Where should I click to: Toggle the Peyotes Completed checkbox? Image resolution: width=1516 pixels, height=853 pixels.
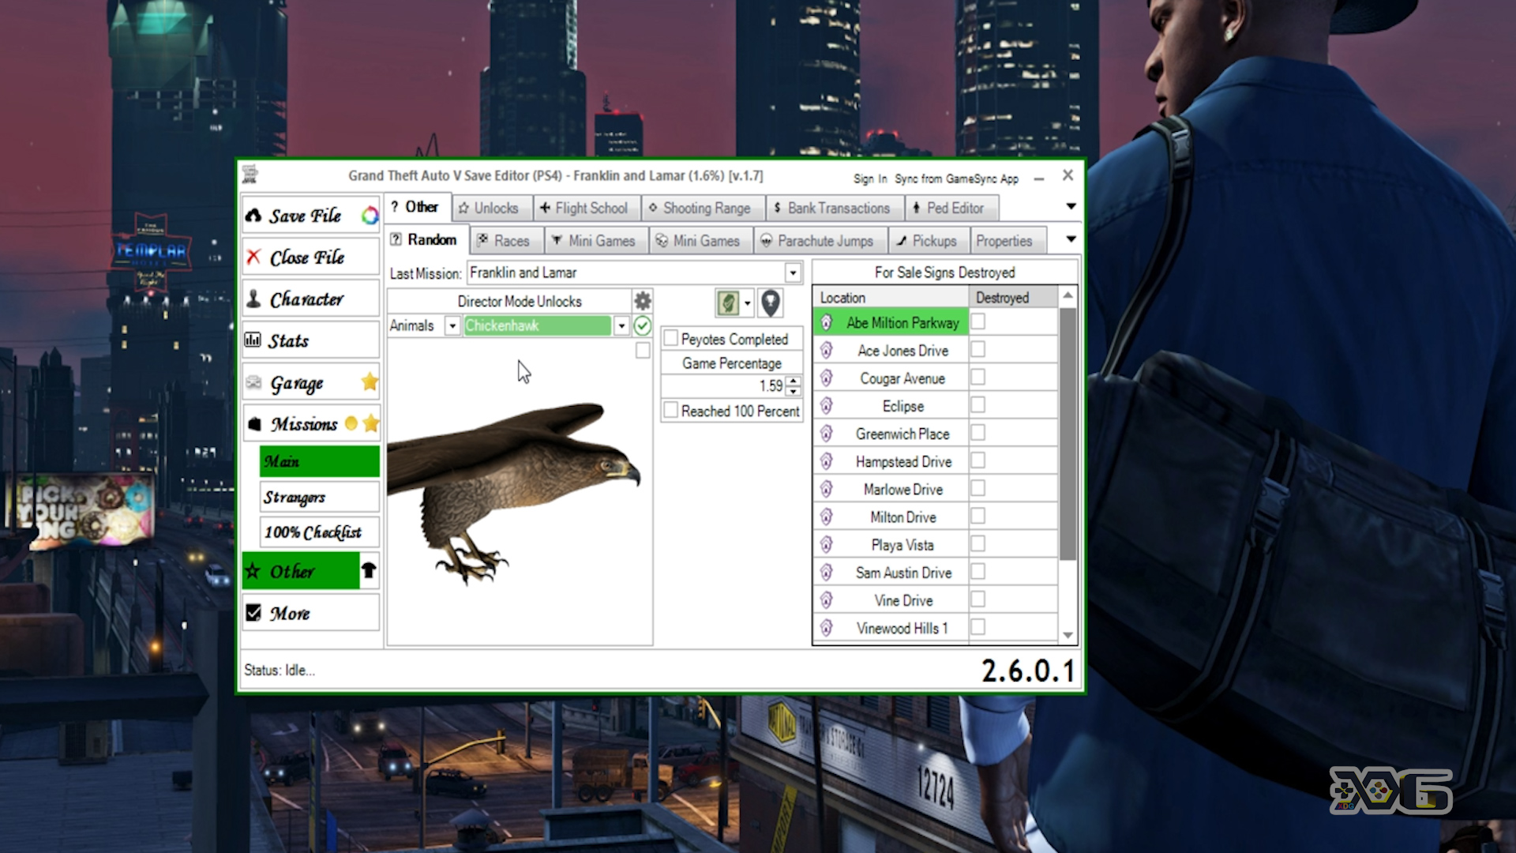click(x=670, y=339)
